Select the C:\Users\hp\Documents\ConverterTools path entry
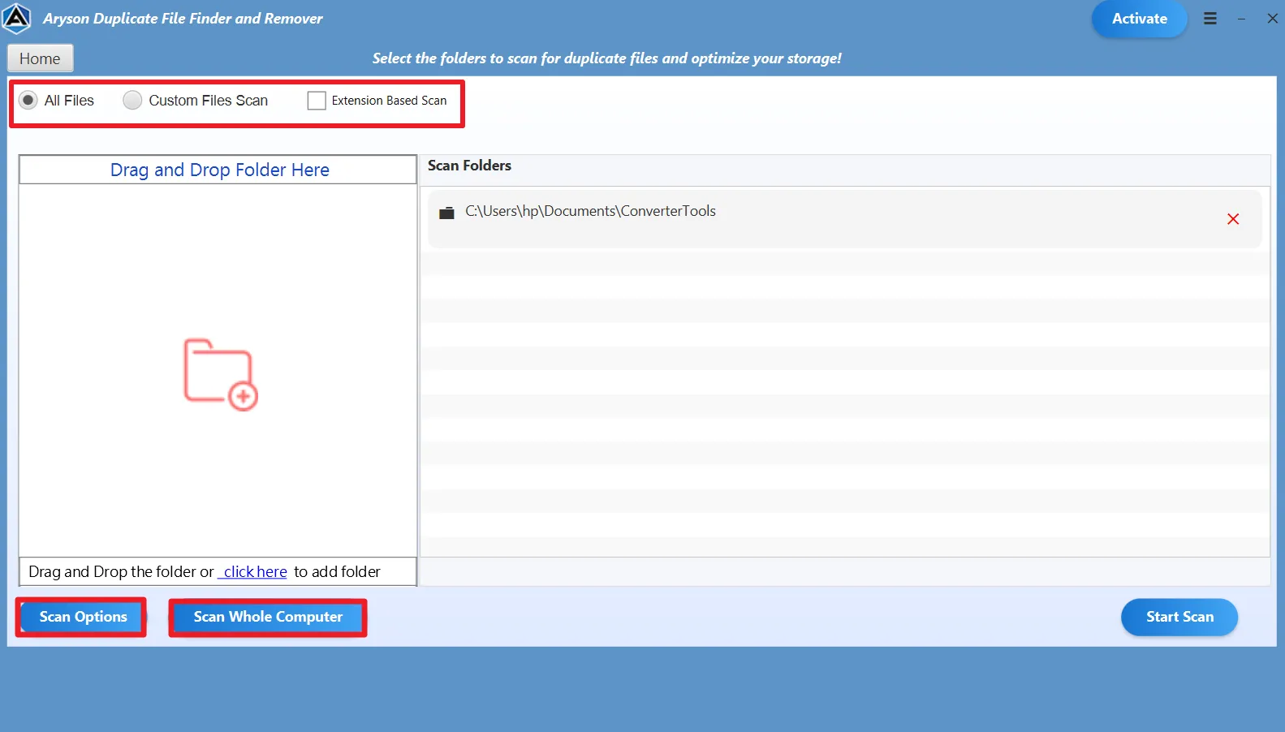1285x732 pixels. (590, 211)
